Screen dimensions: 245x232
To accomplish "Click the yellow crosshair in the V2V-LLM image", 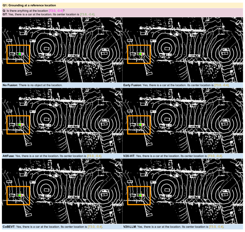I will tap(141, 195).
